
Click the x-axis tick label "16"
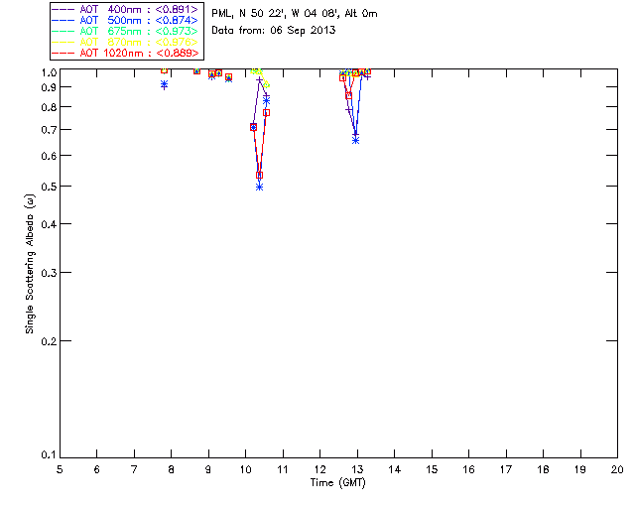coord(469,469)
